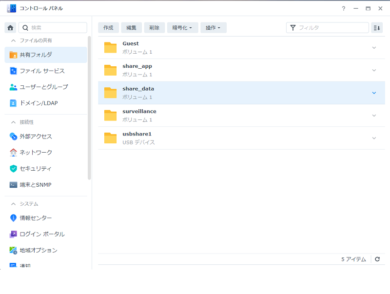Expand the share_data folder details

click(x=374, y=93)
